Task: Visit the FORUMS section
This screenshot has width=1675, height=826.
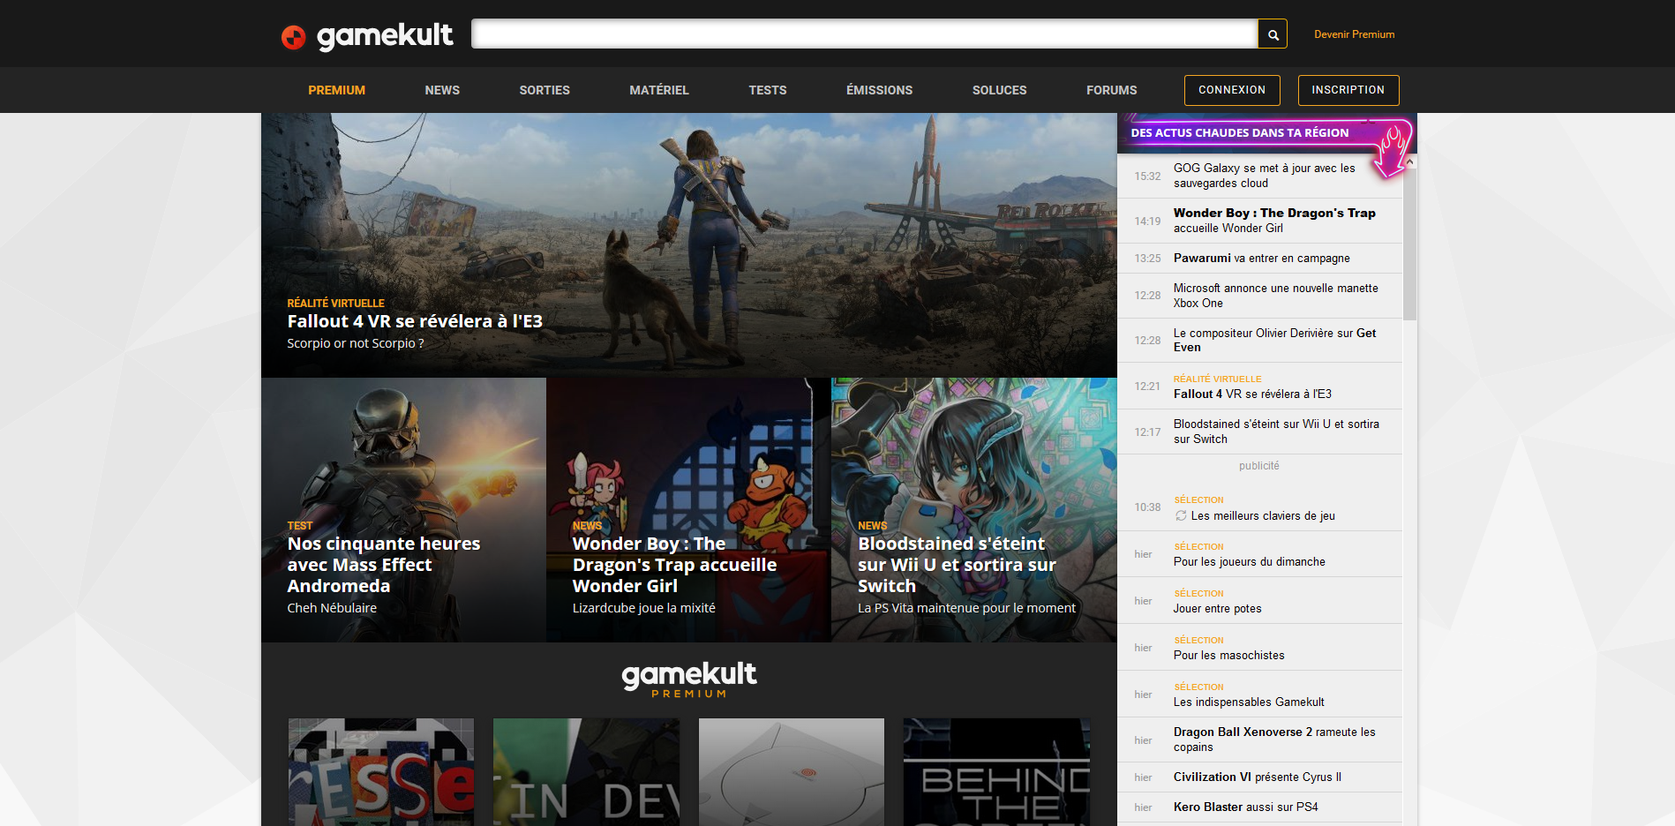Action: coord(1111,90)
